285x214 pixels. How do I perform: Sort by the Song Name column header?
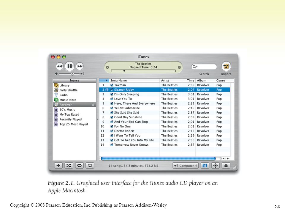[x=134, y=81]
